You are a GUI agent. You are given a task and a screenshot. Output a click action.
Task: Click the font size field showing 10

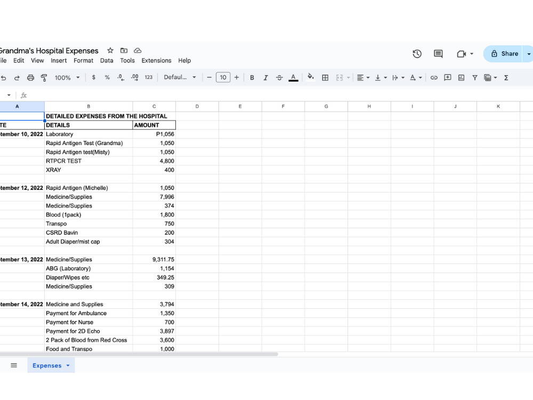[x=223, y=77]
